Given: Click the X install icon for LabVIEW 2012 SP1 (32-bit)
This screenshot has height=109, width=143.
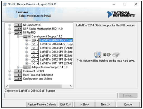Looking at the screenshot, I should pyautogui.click(x=34, y=56).
